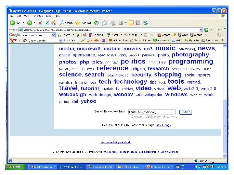Image resolution: width=234 pixels, height=175 pixels.
Task: Click the IE Back arrow icon
Action: [12, 23]
